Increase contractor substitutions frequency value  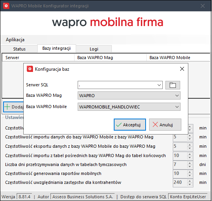(190, 181)
